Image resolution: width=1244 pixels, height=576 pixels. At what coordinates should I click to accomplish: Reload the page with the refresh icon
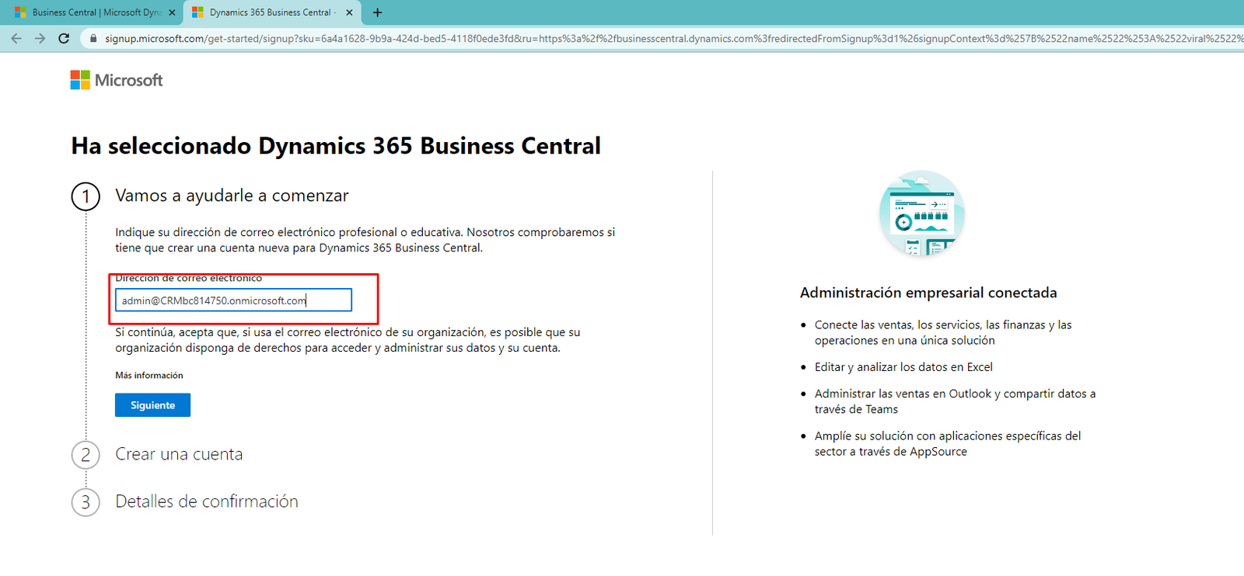(64, 38)
